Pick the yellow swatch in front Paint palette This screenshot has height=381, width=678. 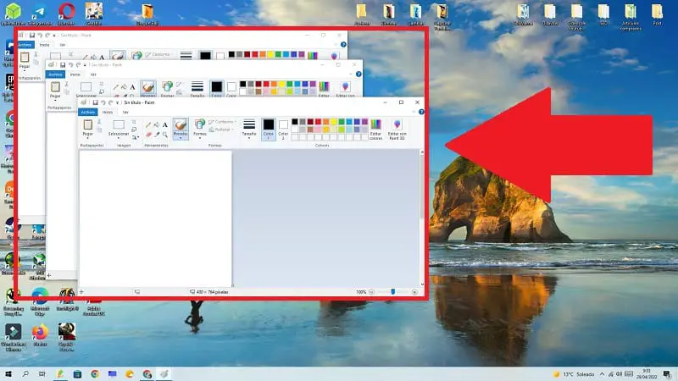(333, 122)
